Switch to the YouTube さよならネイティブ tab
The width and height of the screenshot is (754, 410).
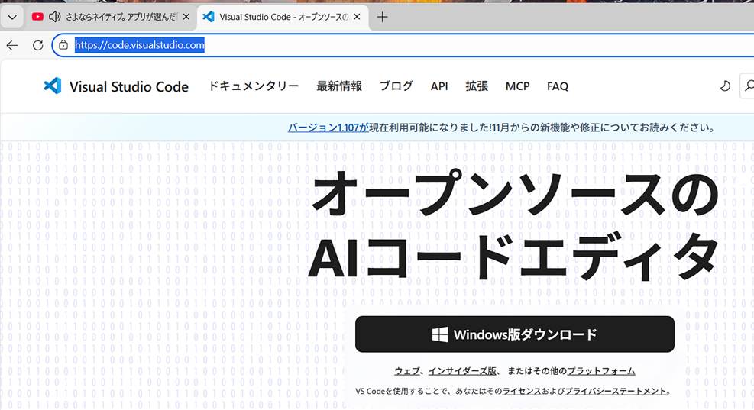[122, 17]
